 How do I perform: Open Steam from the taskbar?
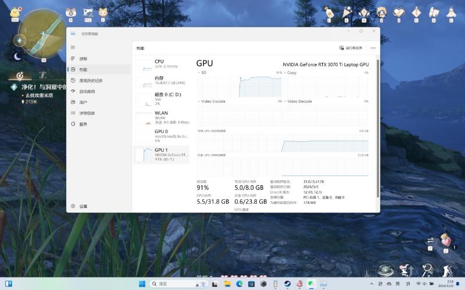pos(287,284)
